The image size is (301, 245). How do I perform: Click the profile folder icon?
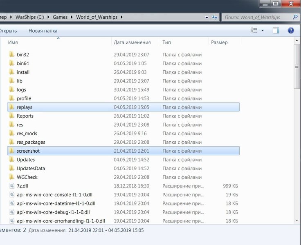tap(12, 98)
